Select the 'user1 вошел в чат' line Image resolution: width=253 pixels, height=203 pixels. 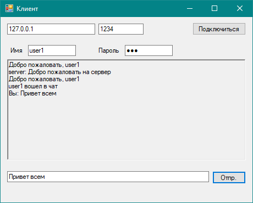33,86
